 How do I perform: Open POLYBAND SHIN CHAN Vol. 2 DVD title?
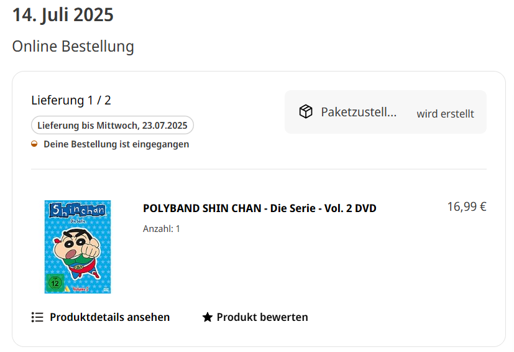click(x=260, y=208)
